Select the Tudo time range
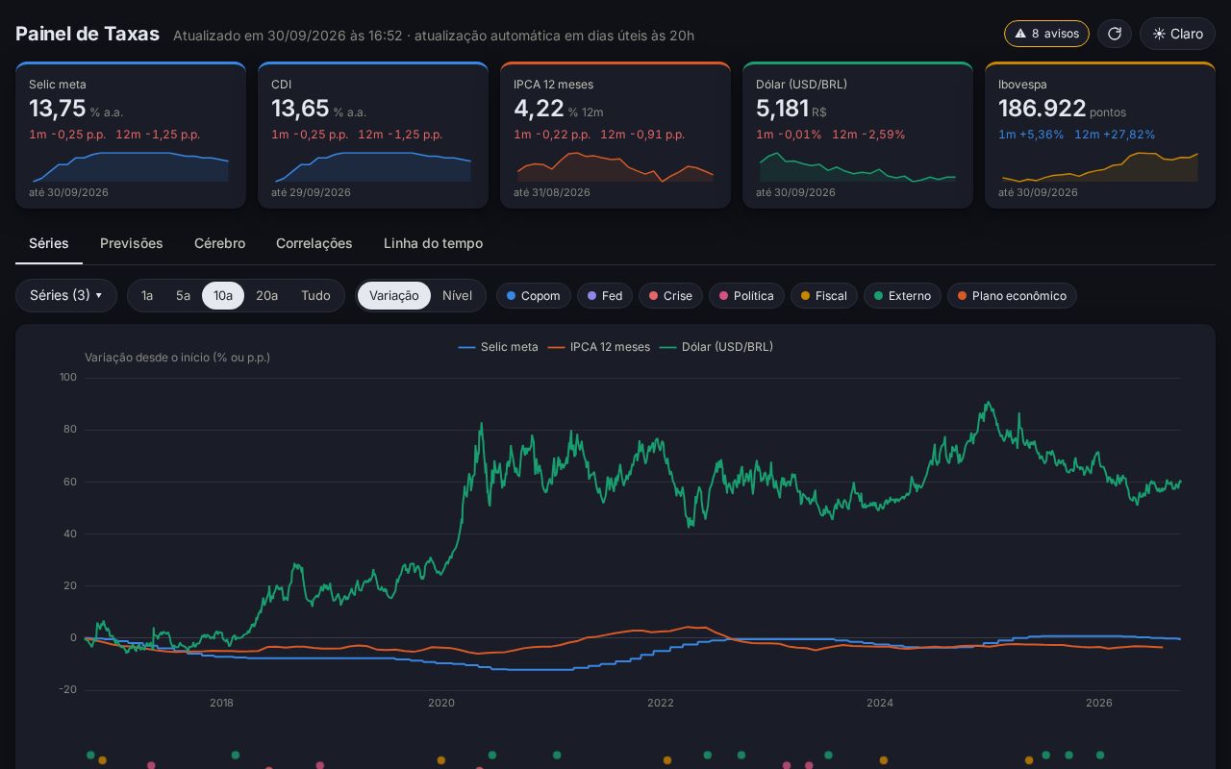Image resolution: width=1231 pixels, height=769 pixels. (315, 295)
